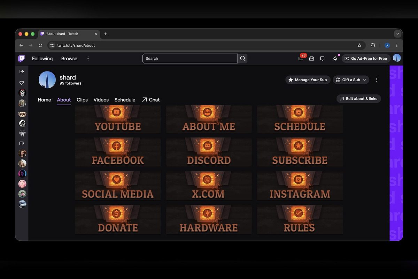
Task: Open the pink-faced channel avatar in sidebar
Action: pos(22,184)
